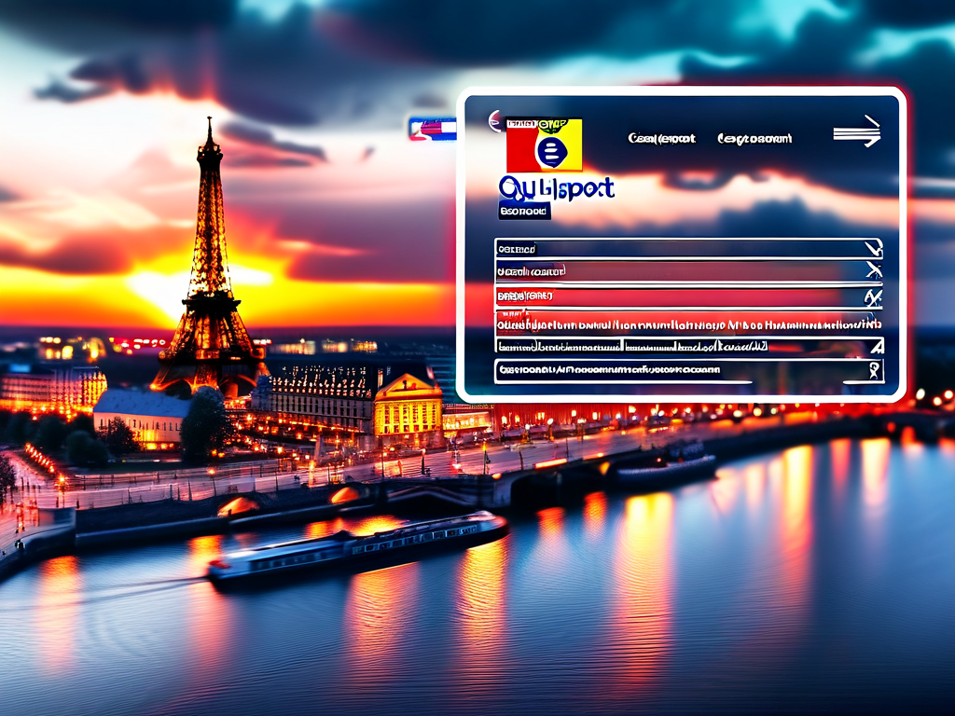This screenshot has width=955, height=716.
Task: Click the round back icon beside the logo
Action: (x=494, y=121)
